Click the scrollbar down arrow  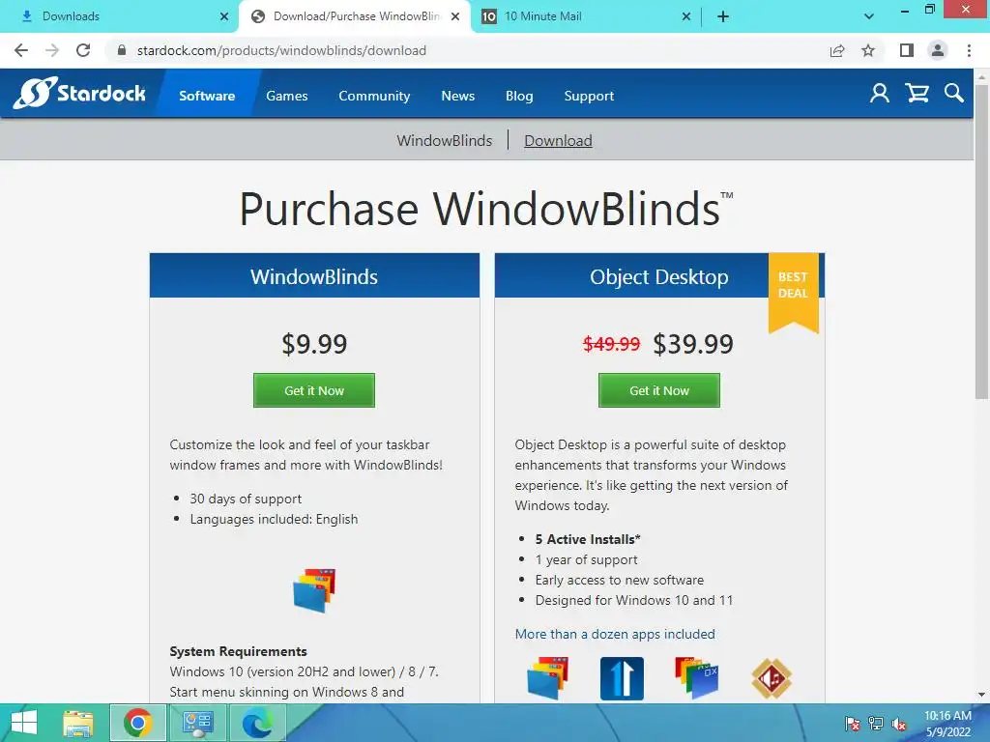(981, 695)
